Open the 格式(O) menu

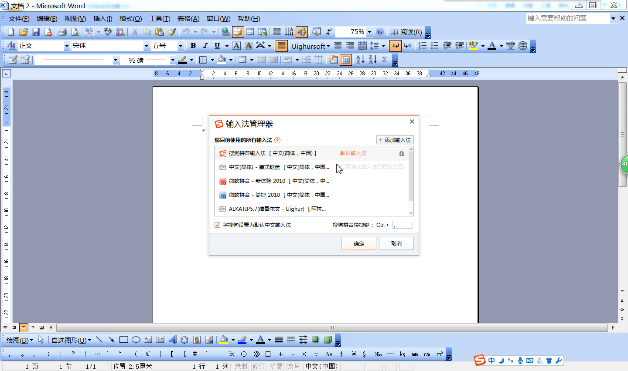pos(131,18)
